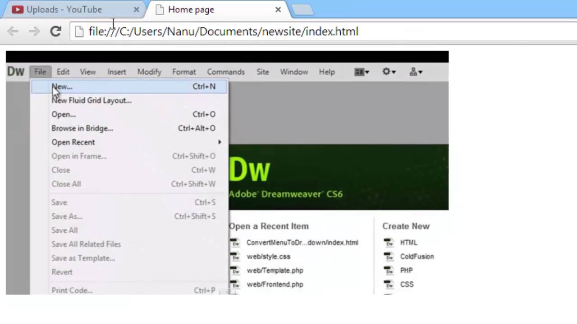Open recent file web/Frontend.php
Screen dimensions: 577x324
point(275,284)
